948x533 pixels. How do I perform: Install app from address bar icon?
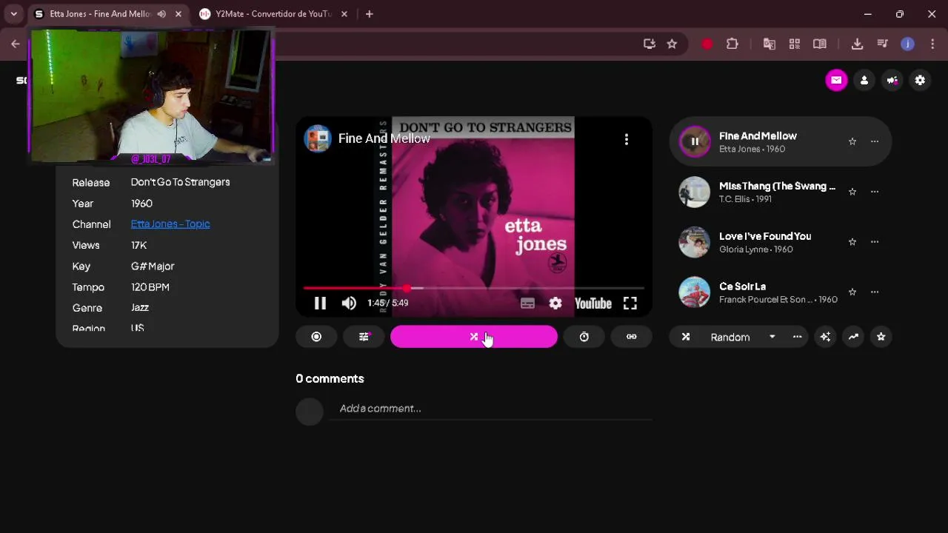point(650,44)
